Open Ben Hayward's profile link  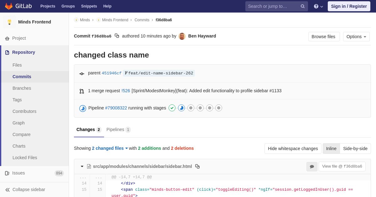coord(202,36)
